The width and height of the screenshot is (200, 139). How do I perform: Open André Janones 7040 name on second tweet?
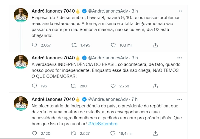click(x=51, y=57)
